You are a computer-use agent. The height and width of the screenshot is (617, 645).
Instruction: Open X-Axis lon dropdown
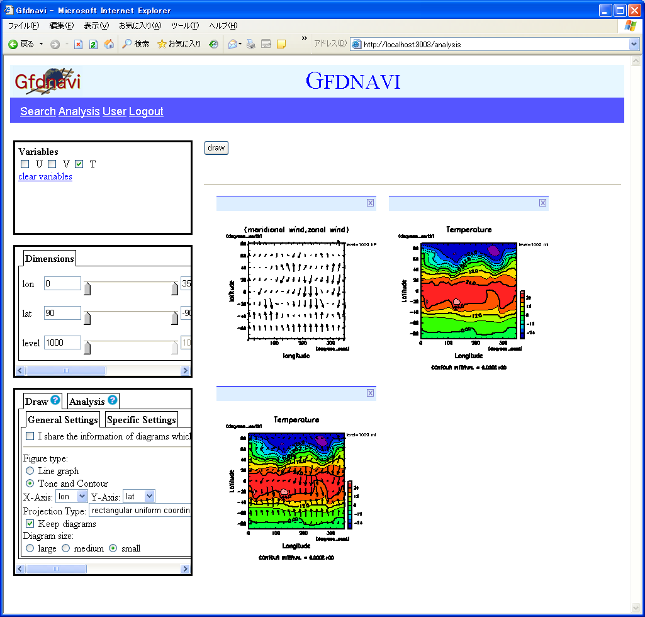[71, 496]
